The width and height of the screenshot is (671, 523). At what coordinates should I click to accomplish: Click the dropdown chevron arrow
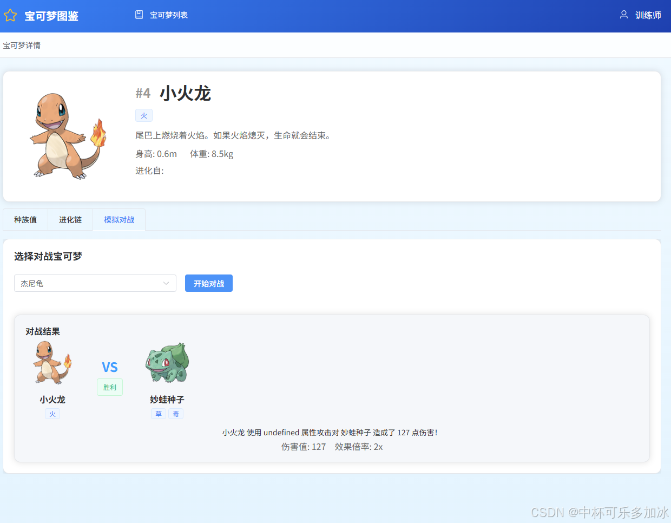[x=166, y=283]
